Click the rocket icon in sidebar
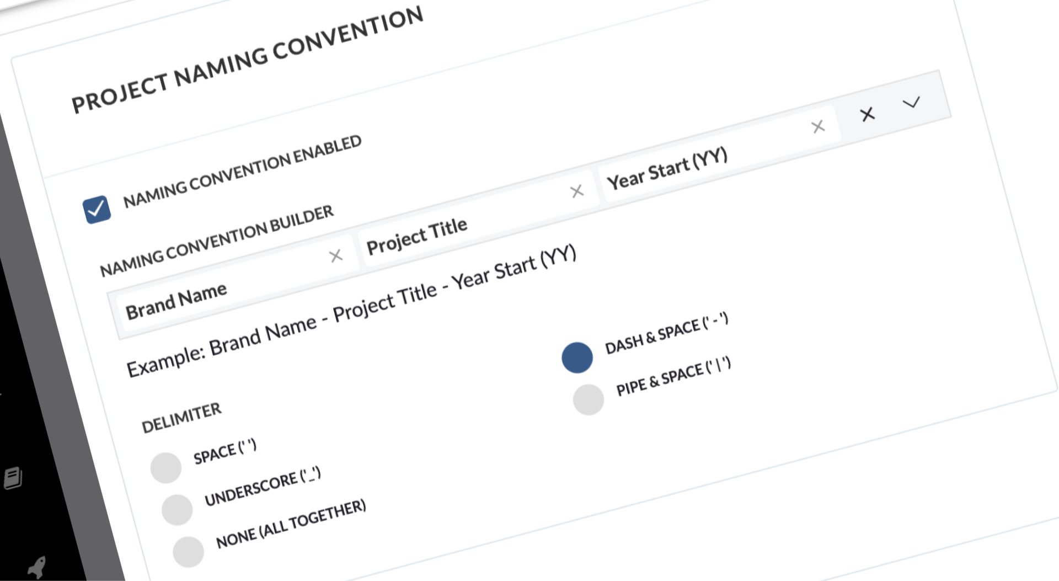1059x581 pixels. click(37, 567)
